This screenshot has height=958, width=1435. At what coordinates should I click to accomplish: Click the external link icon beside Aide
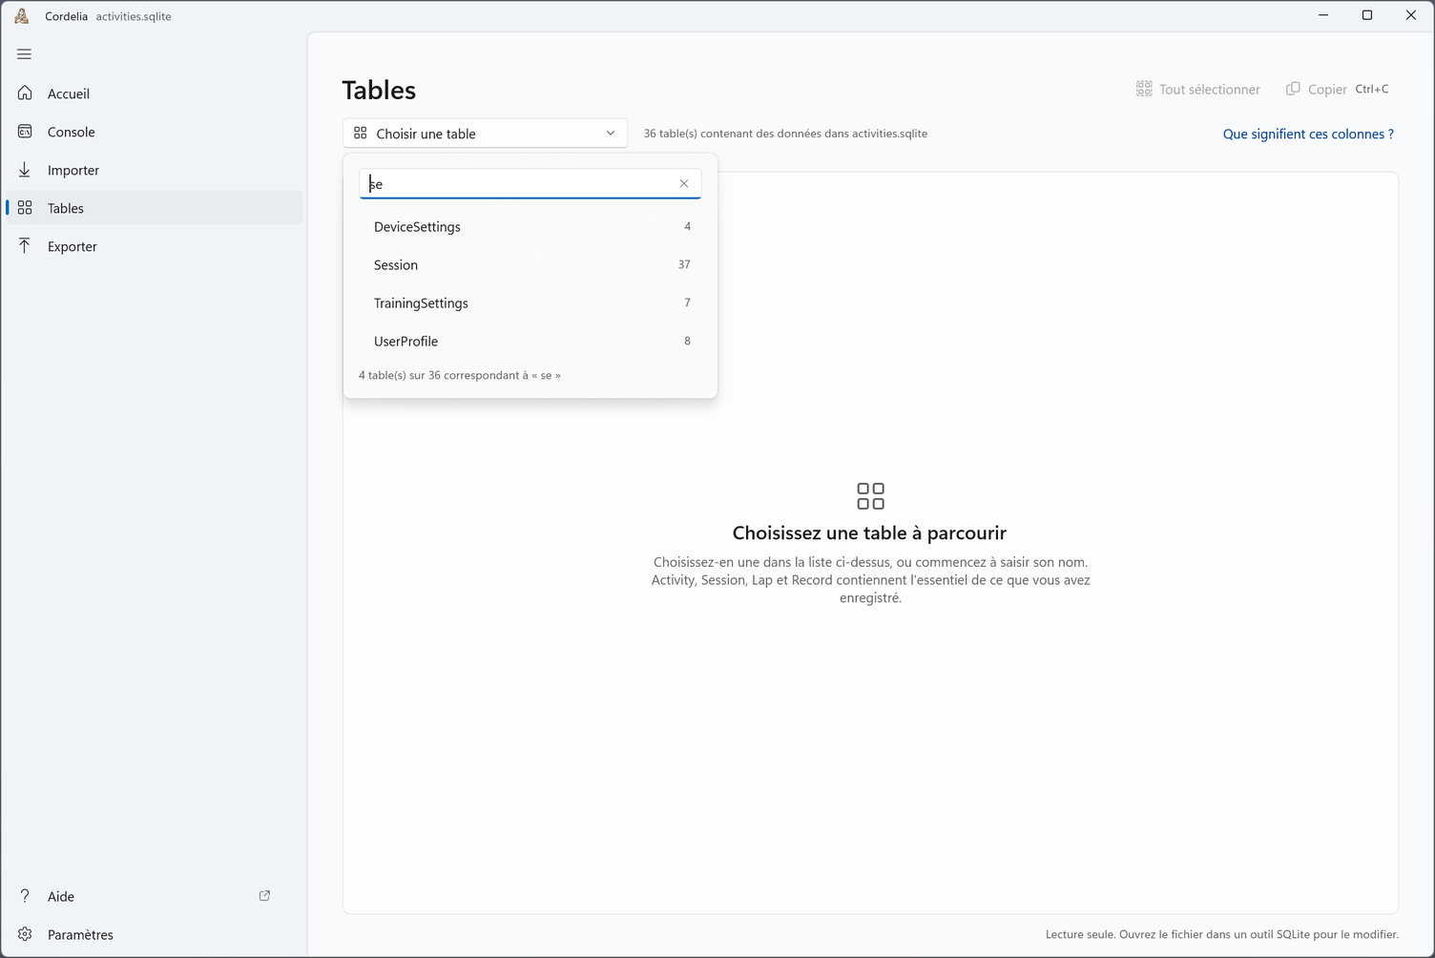click(x=264, y=896)
